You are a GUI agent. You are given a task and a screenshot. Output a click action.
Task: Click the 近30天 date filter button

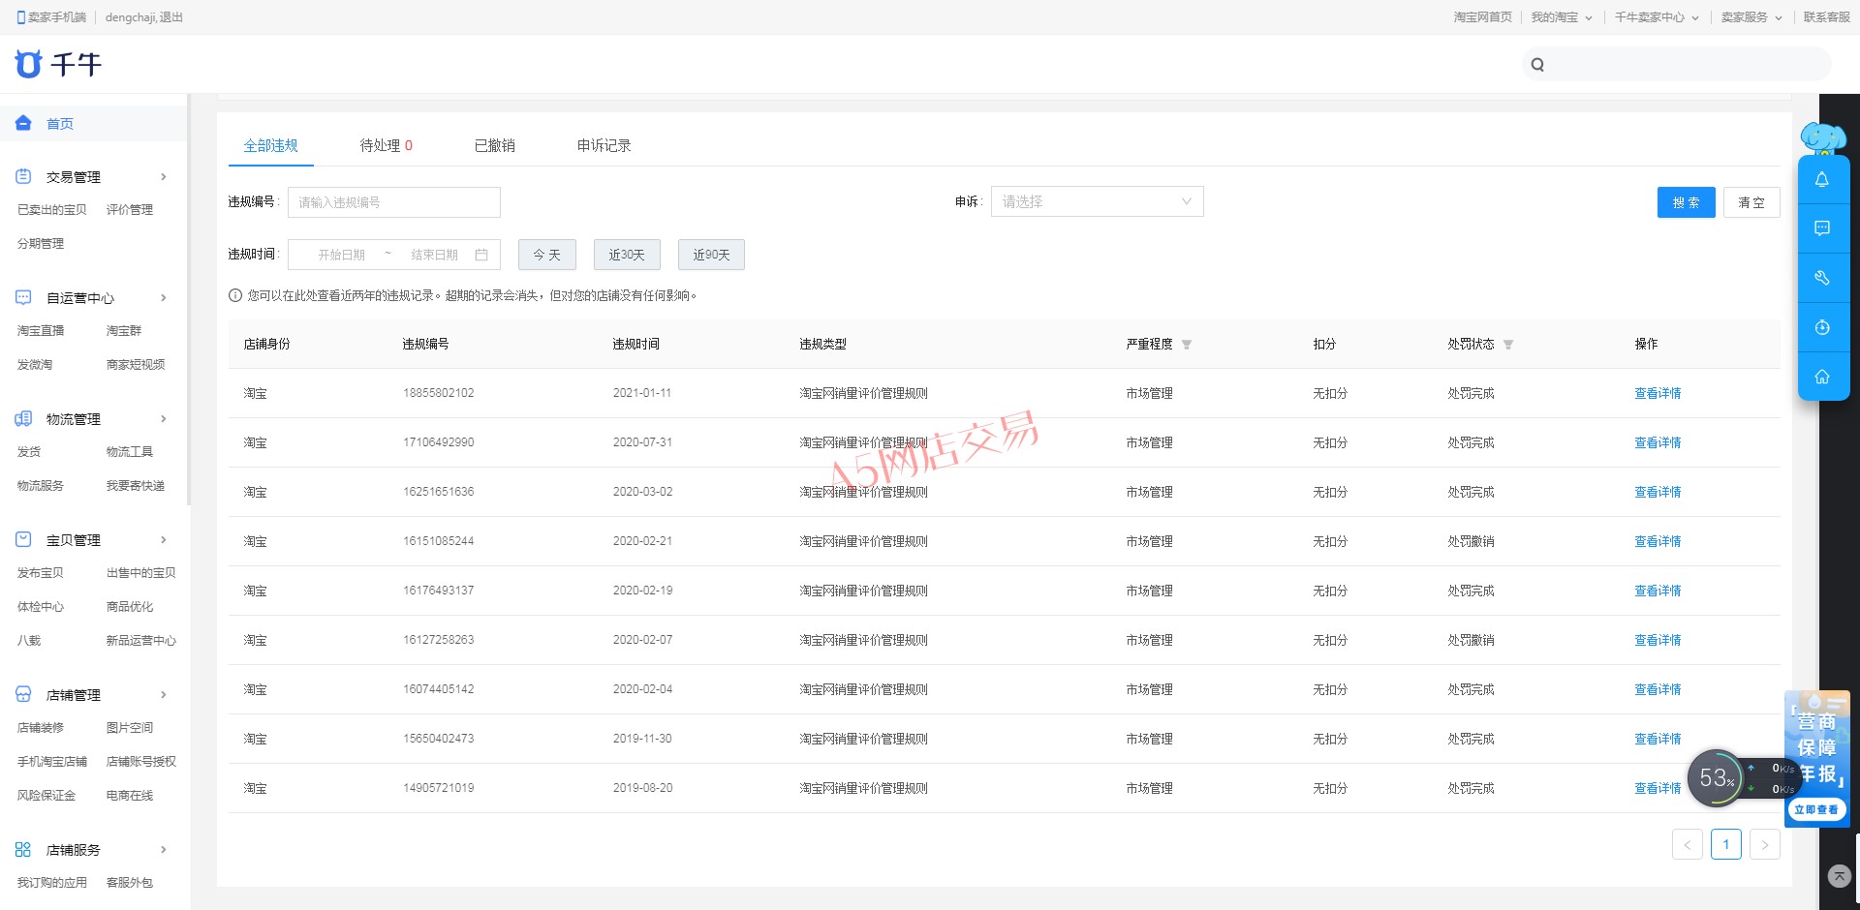(627, 255)
